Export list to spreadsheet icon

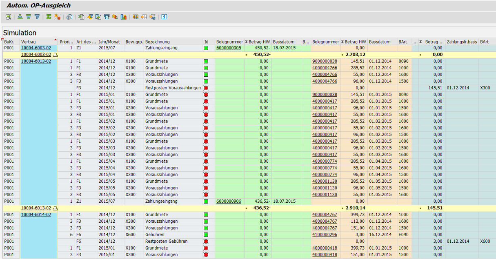click(x=81, y=17)
